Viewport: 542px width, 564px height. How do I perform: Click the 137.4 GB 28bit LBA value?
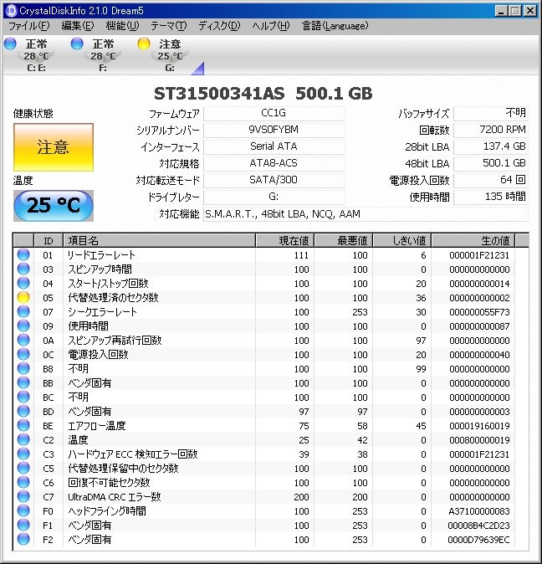click(x=491, y=146)
